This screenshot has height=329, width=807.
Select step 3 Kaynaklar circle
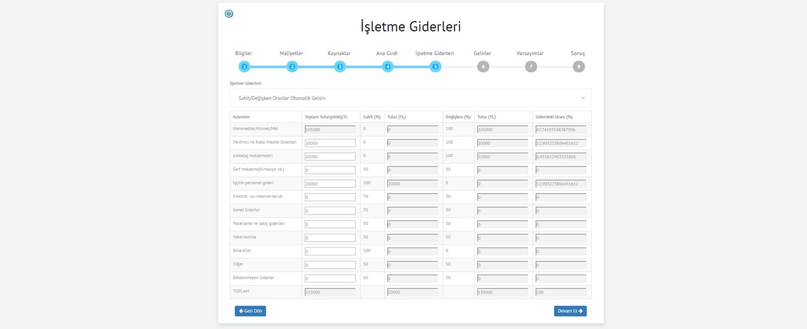point(339,67)
